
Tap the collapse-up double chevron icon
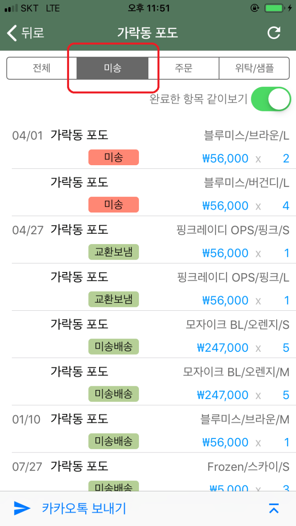(274, 508)
